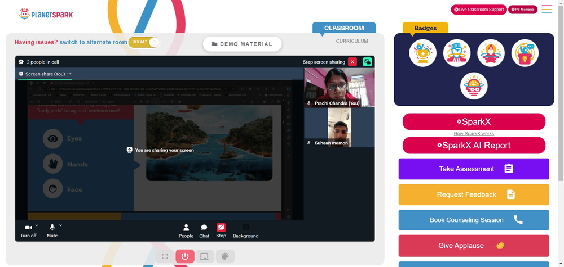The width and height of the screenshot is (564, 267).
Task: Select the wizard star badge
Action: pyautogui.click(x=491, y=53)
